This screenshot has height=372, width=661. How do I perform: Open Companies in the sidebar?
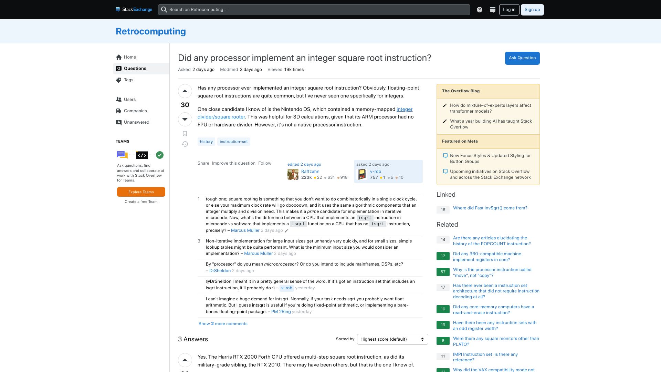click(x=141, y=111)
